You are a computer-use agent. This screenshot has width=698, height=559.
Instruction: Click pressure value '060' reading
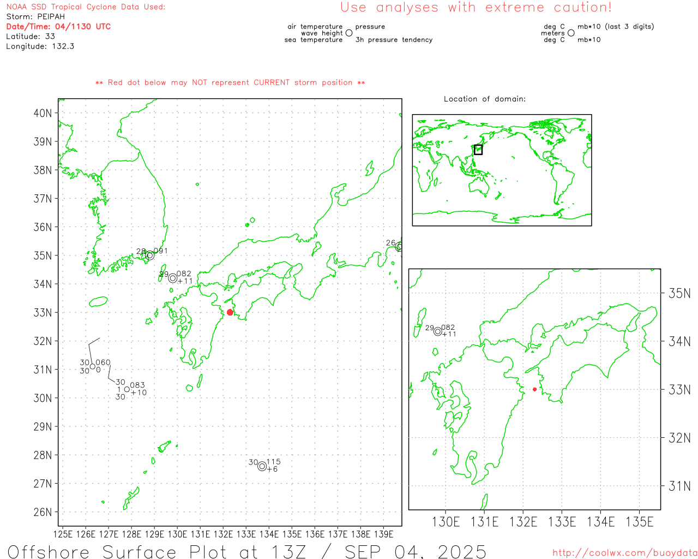point(103,362)
